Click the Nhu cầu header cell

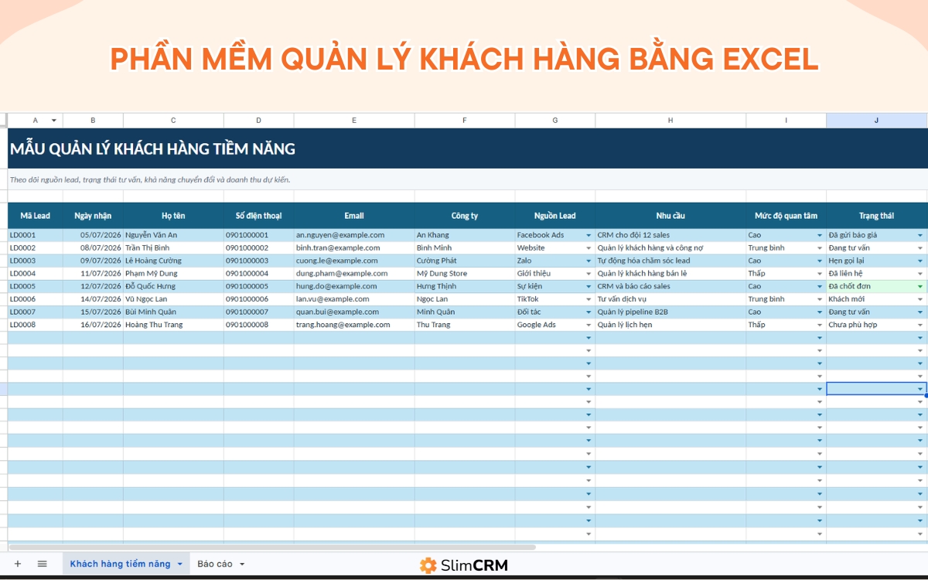pyautogui.click(x=670, y=216)
